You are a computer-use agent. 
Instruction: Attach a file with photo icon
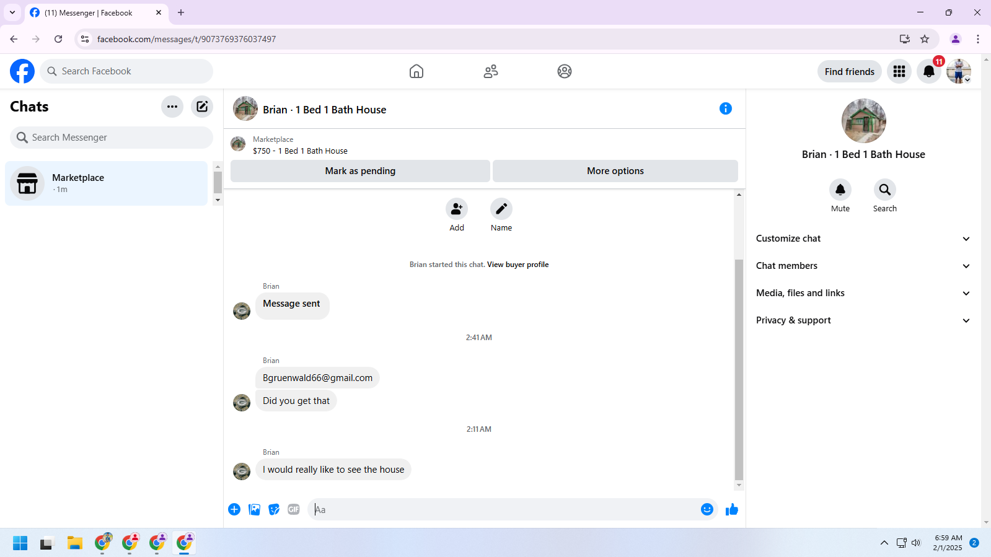pos(254,509)
